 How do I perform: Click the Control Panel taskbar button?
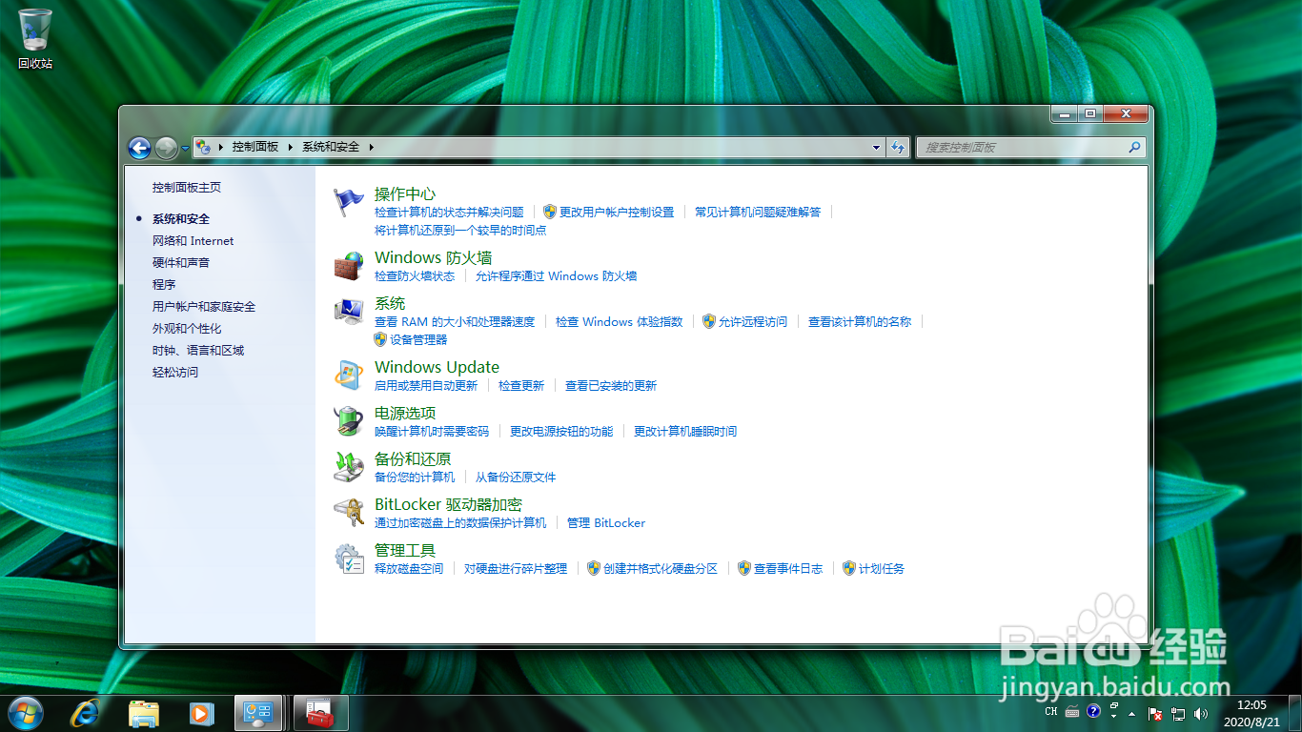pyautogui.click(x=258, y=713)
